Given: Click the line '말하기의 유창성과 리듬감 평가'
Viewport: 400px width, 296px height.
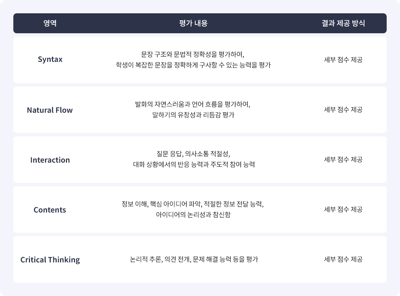Looking at the screenshot, I should click(193, 115).
